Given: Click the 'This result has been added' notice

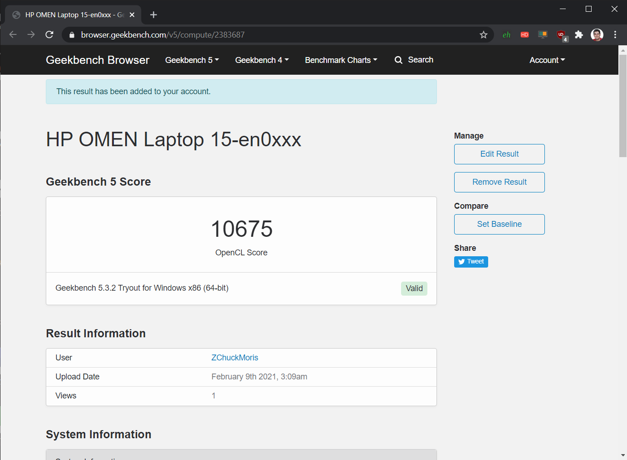Looking at the screenshot, I should click(241, 91).
